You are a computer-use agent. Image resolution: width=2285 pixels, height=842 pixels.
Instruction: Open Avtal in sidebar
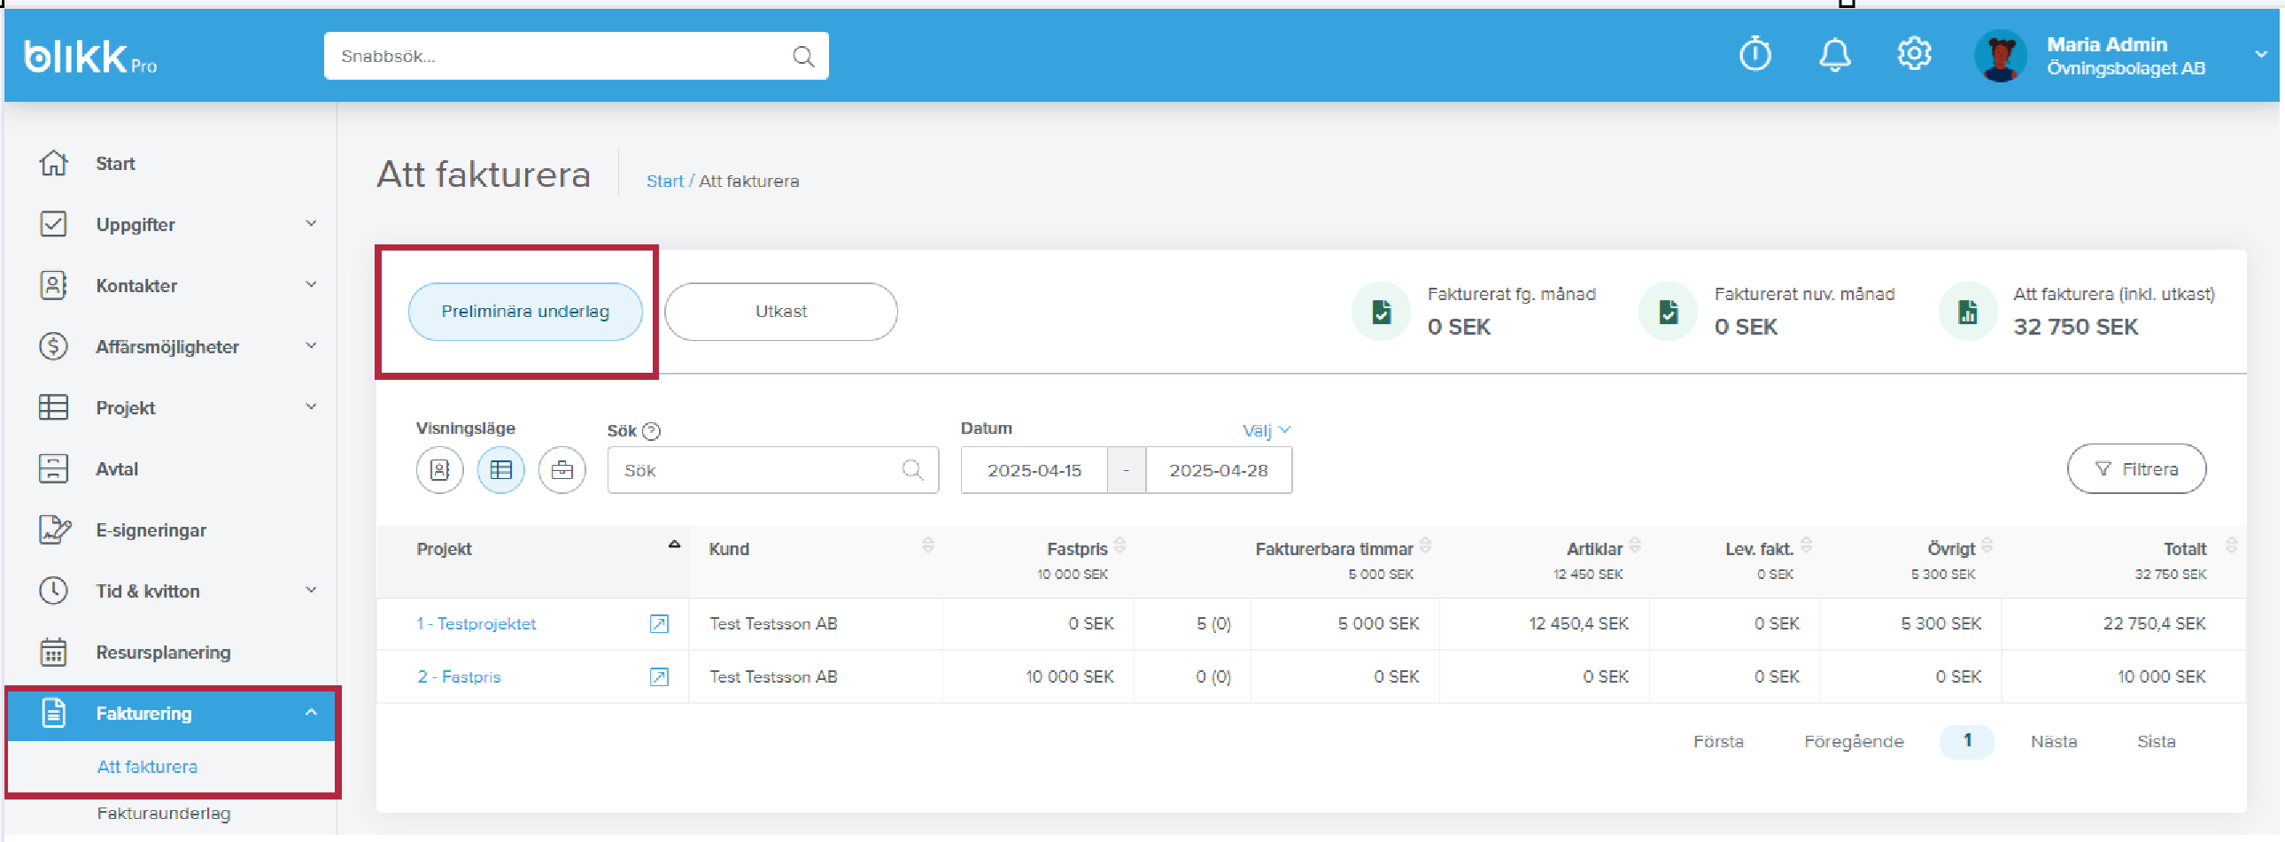(116, 469)
